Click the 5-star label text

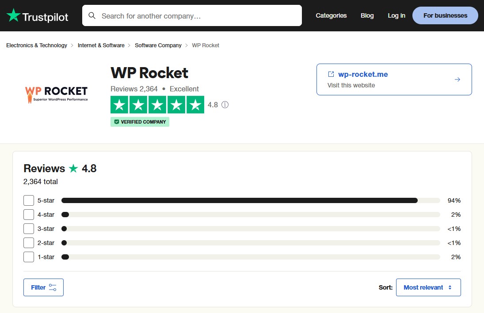pos(46,200)
